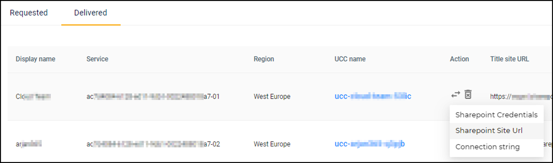Click the service ID ending in a7-02
This screenshot has width=553, height=163.
[x=153, y=144]
